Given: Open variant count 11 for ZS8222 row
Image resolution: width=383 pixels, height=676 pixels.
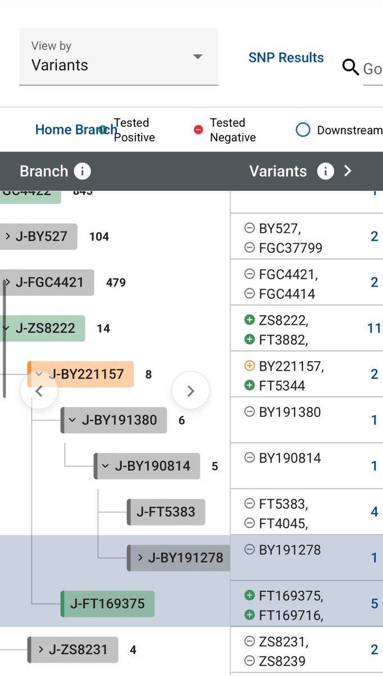Looking at the screenshot, I should click(x=374, y=328).
